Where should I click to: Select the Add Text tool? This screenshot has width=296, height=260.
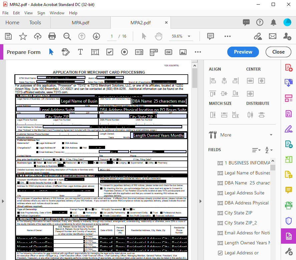pos(80,52)
